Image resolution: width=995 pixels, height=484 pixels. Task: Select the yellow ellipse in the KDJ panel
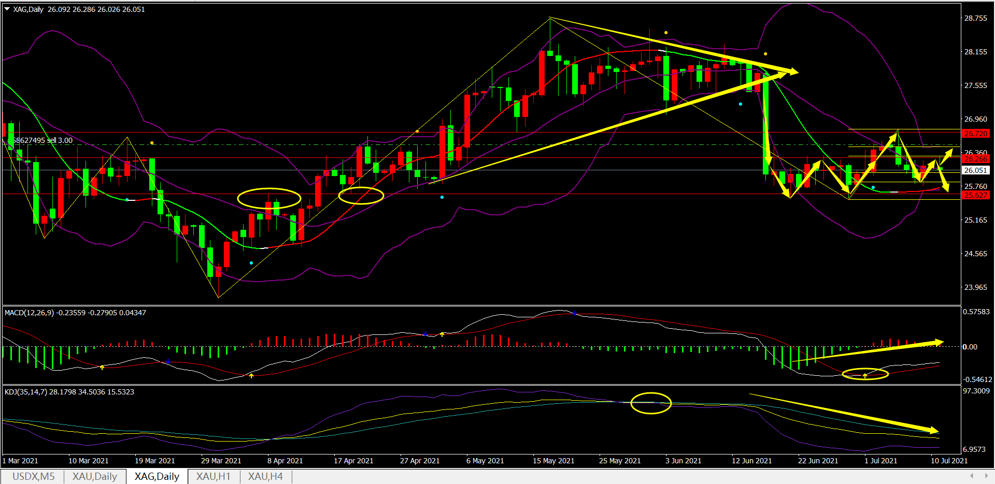(x=651, y=403)
